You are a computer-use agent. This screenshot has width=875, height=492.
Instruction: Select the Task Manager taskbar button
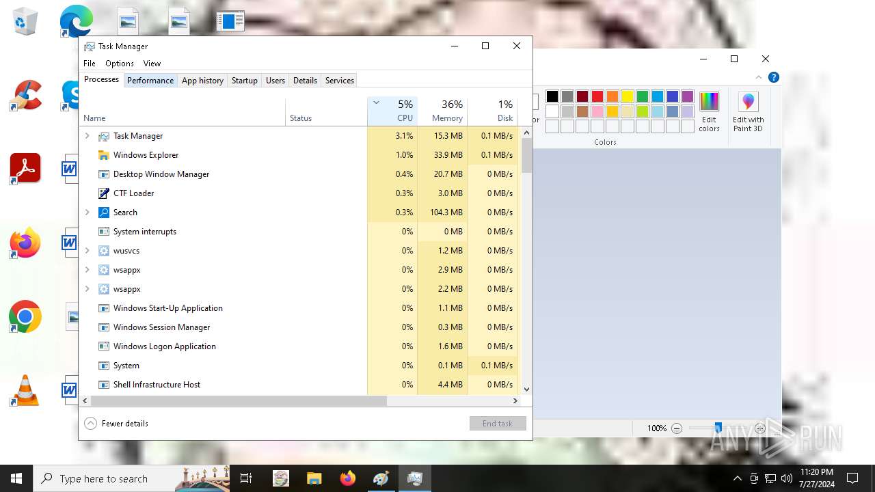414,478
